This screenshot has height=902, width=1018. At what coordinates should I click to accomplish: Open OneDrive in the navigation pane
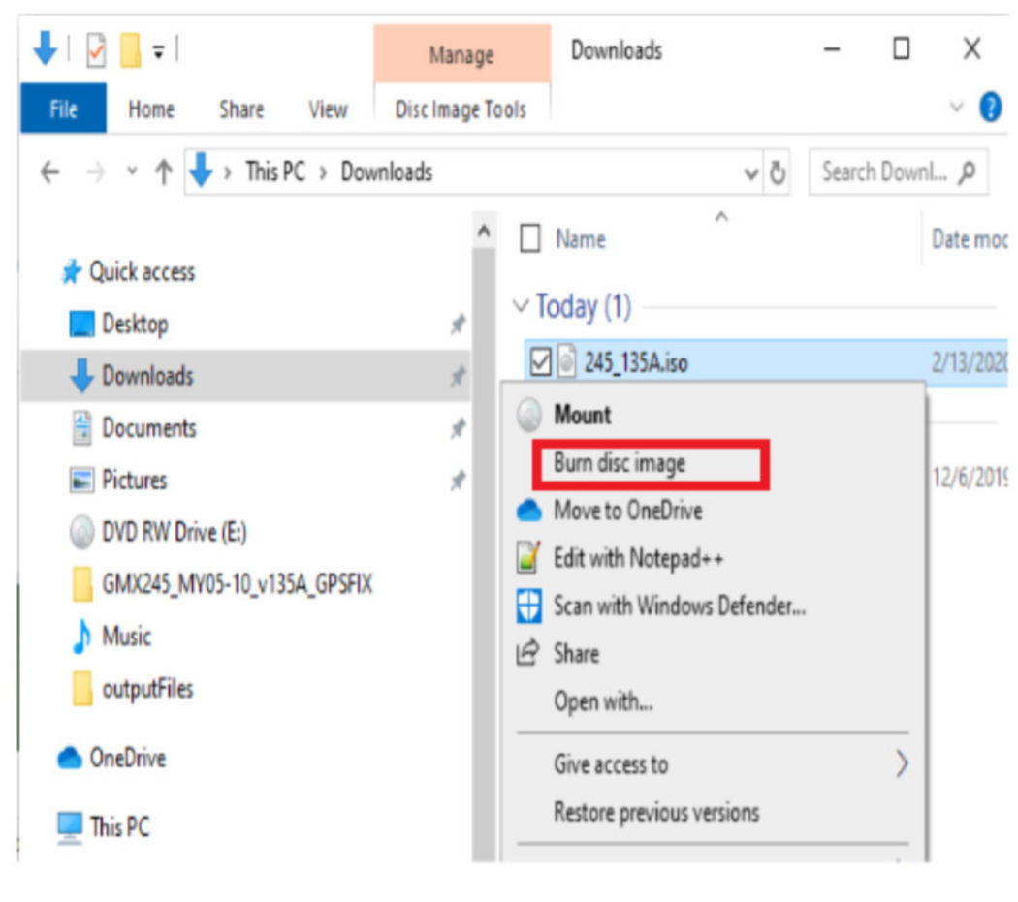click(x=128, y=758)
